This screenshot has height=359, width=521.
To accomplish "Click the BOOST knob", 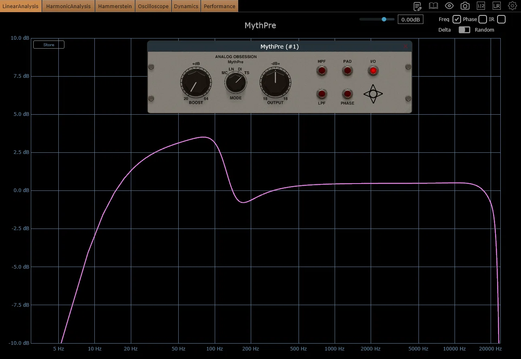I will coord(196,82).
